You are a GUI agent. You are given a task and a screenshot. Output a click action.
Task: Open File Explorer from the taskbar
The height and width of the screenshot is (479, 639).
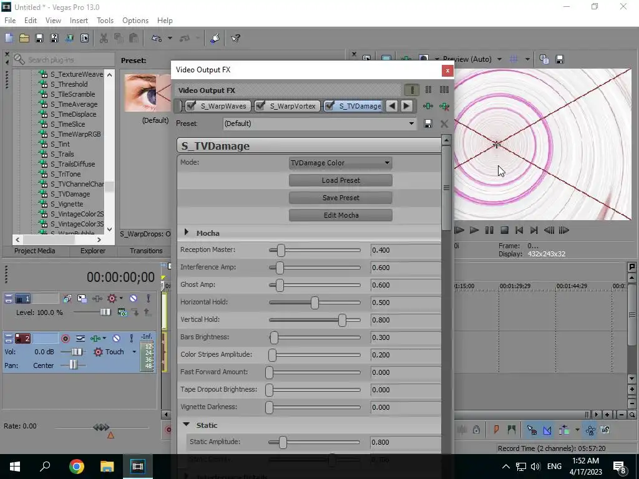click(x=107, y=467)
